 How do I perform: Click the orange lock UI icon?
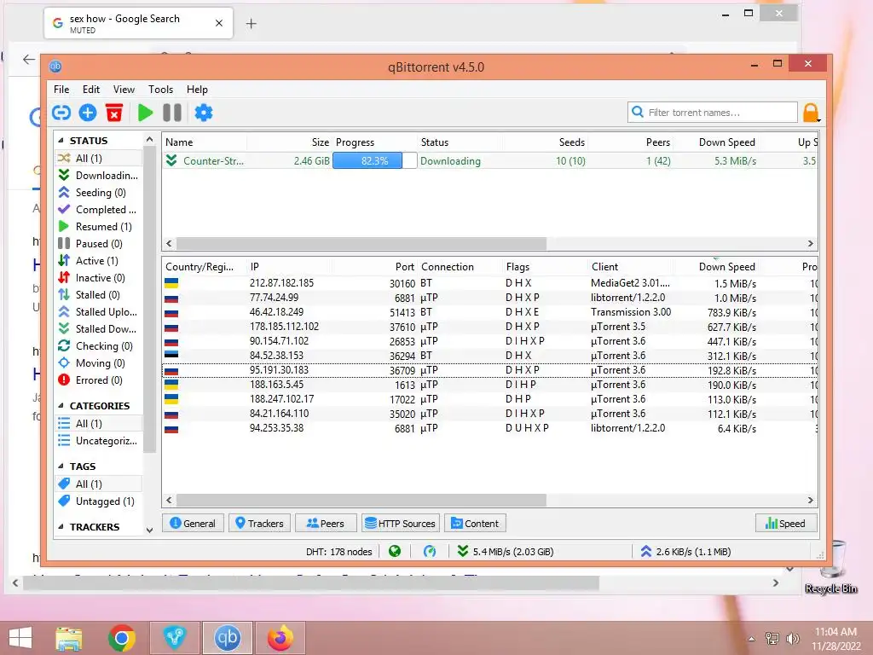811,113
